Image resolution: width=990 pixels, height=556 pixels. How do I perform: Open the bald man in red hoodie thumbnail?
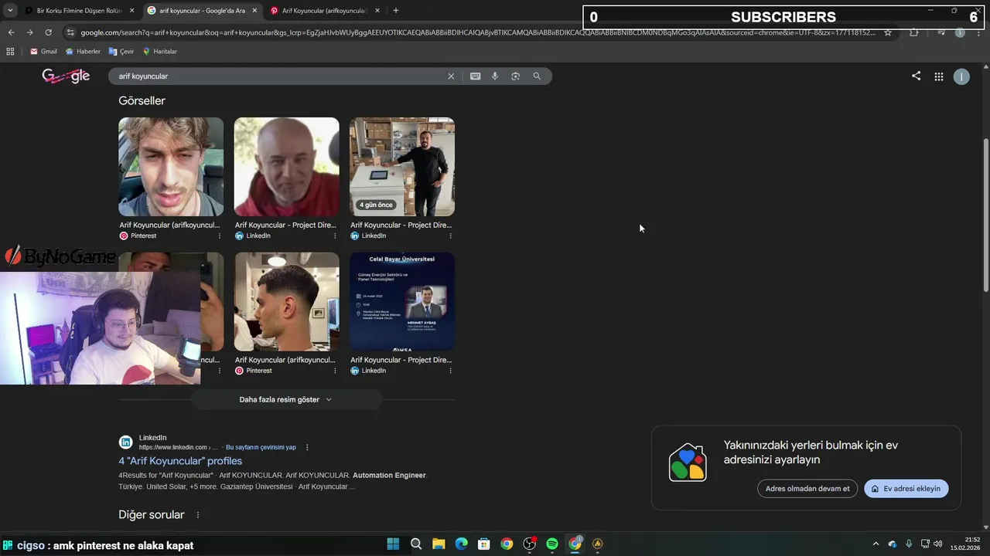pos(286,167)
